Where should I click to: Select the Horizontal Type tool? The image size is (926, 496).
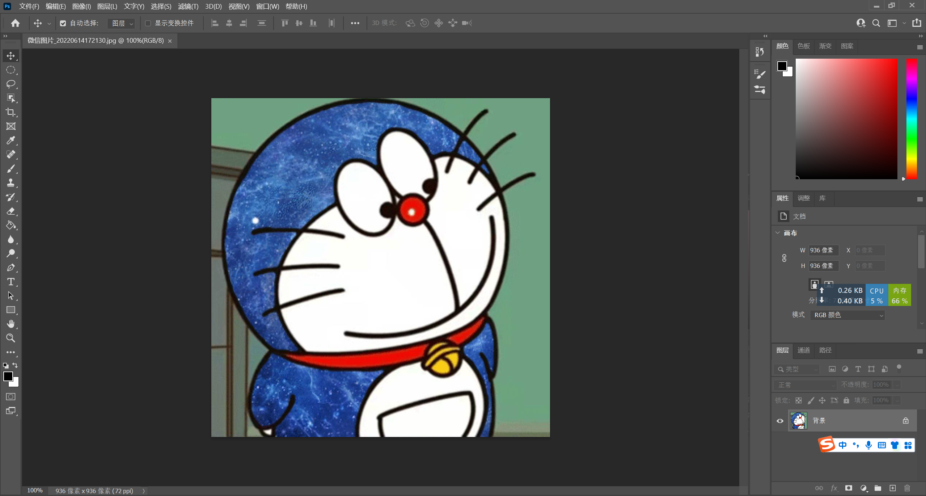[10, 282]
